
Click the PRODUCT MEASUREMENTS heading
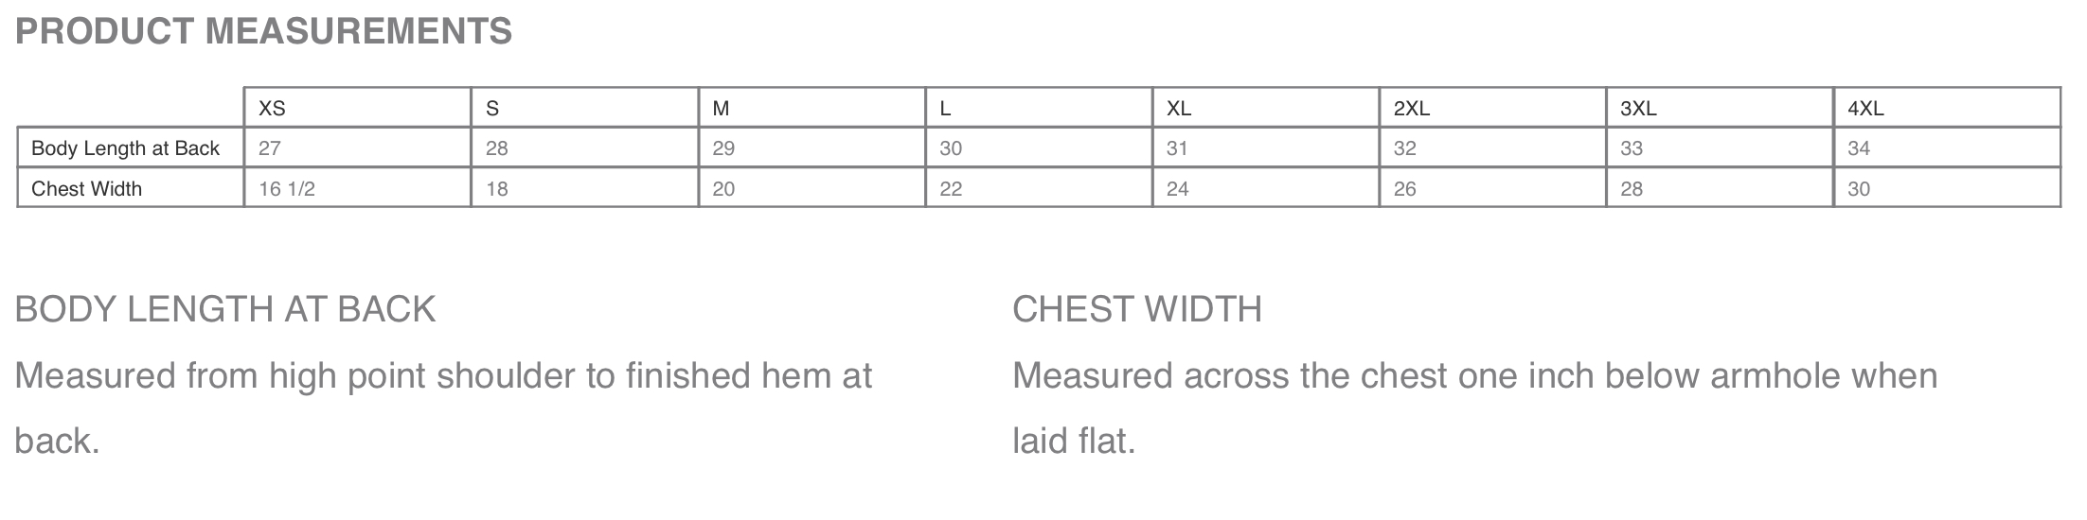click(264, 31)
